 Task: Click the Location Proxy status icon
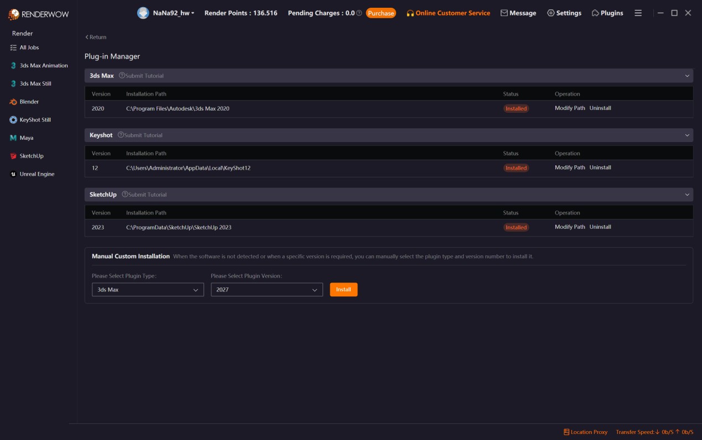click(566, 432)
